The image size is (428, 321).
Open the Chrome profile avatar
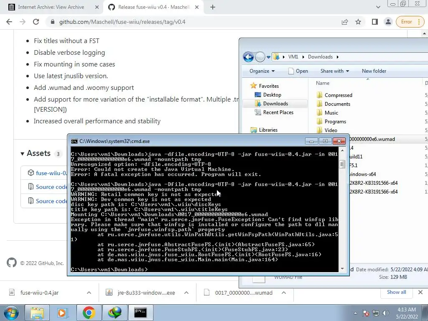tap(388, 22)
